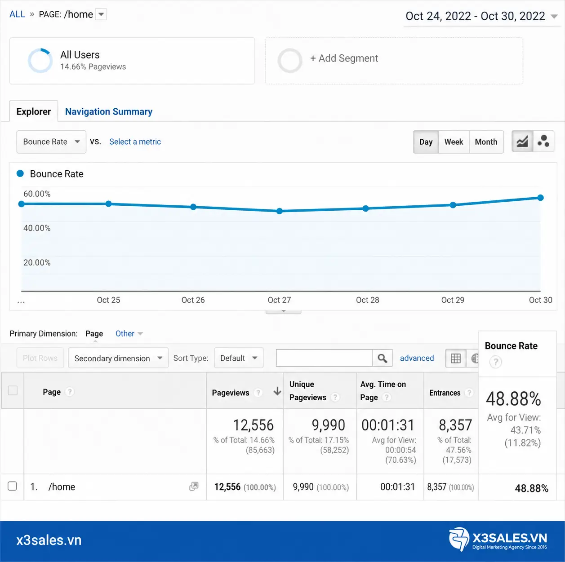
Task: Sort by Entrances column header
Action: tap(445, 393)
